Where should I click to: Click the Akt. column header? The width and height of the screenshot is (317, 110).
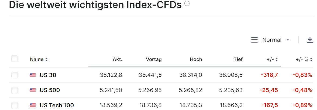point(117,59)
